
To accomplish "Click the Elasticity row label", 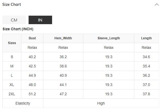I will pos(23,103).
